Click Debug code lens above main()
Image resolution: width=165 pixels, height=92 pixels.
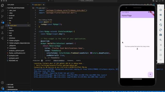[45, 20]
